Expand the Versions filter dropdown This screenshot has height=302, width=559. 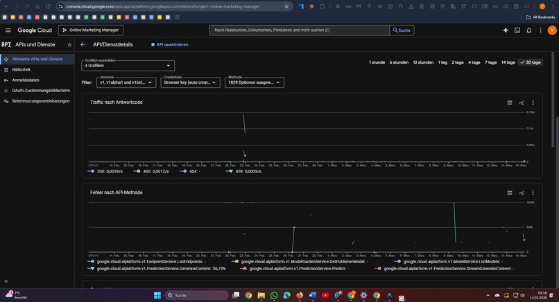point(126,82)
